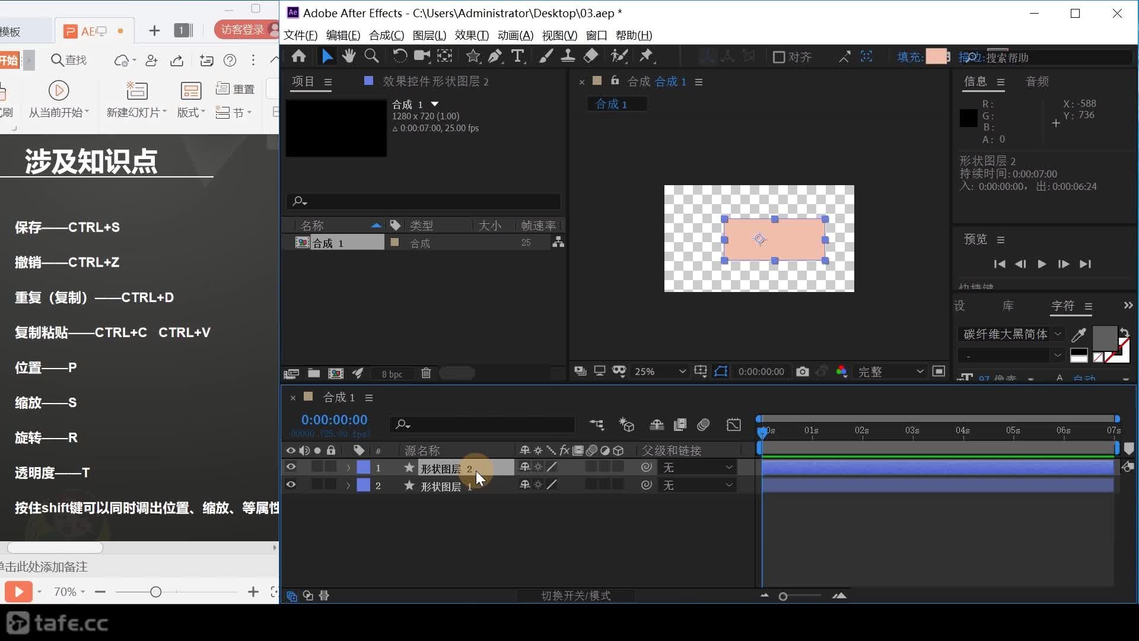Select the Puppet Pin tool

[646, 56]
